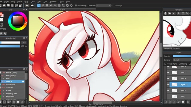
Task: Add new brush using blank page icon
Action: 5,102
